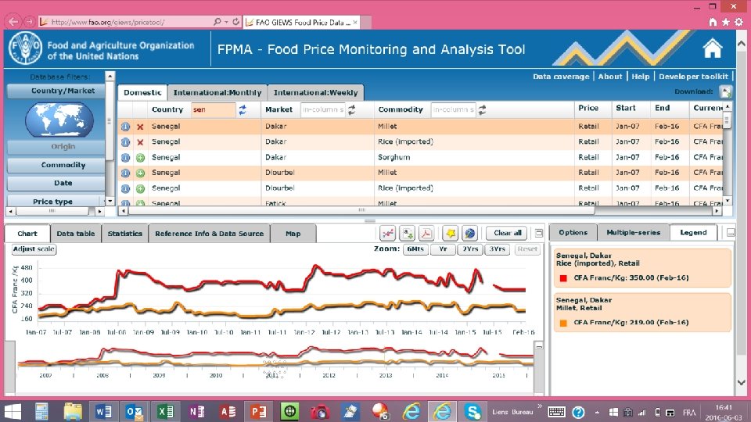Switch to International:Monthly tab
This screenshot has width=751, height=422.
217,92
